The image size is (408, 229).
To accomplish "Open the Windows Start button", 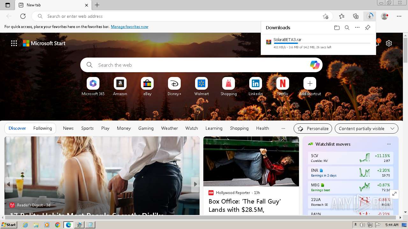I will pyautogui.click(x=9, y=225).
